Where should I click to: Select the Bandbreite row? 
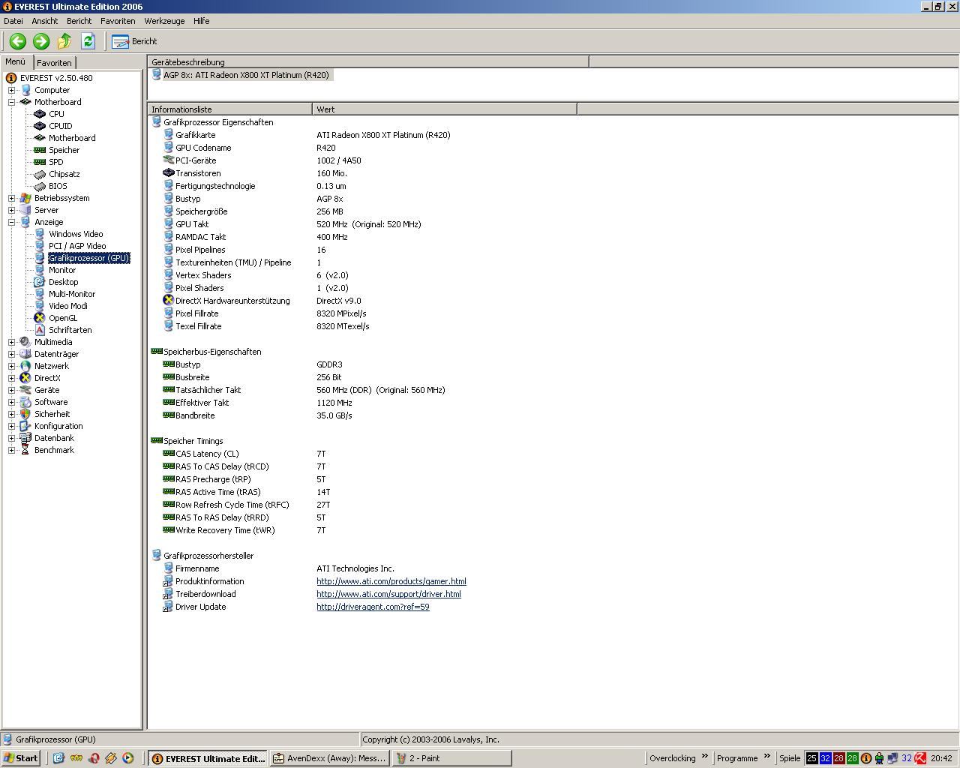pyautogui.click(x=257, y=415)
